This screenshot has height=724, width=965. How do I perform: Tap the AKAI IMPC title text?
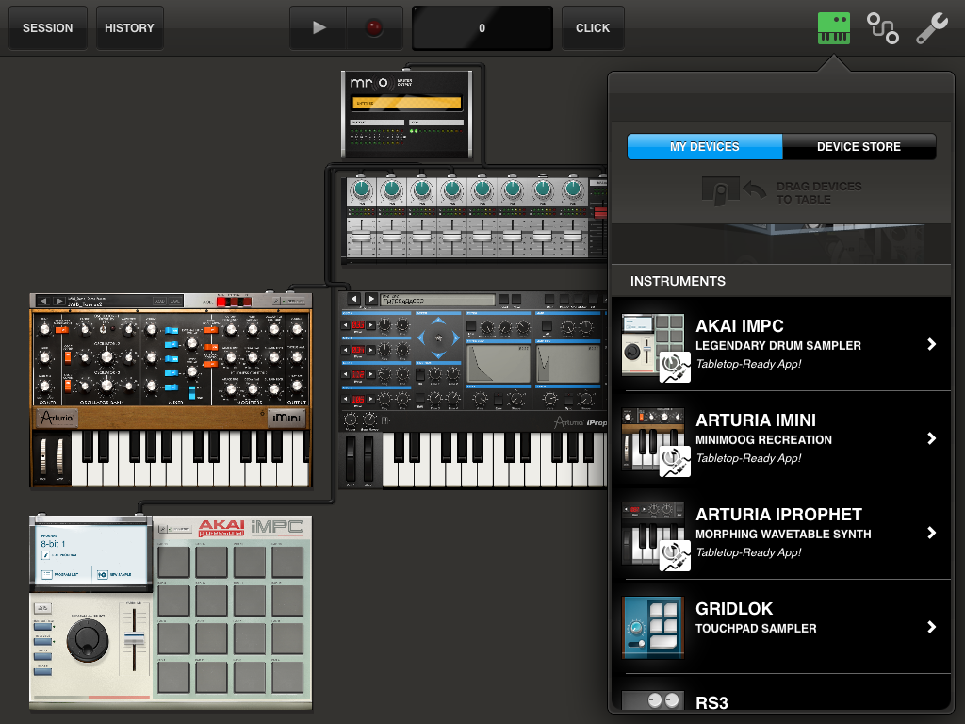pos(739,325)
